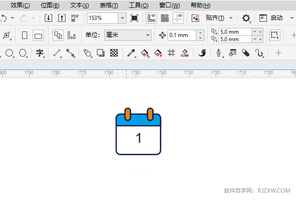Screen dimensions: 296x200
Task: Toggle the show rulers icon
Action: coord(151,18)
